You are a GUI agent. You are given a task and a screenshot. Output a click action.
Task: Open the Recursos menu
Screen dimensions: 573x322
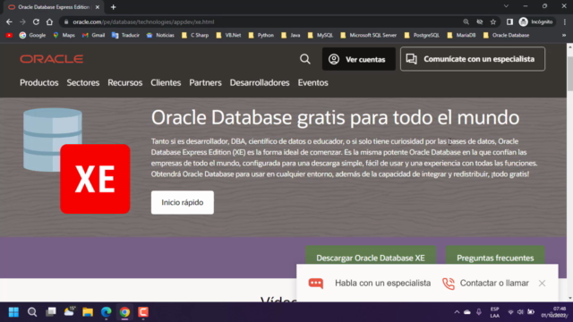(125, 83)
